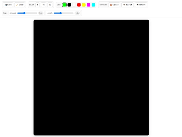Click the drips Length slider
This screenshot has width=182, height=137.
pos(64,13)
